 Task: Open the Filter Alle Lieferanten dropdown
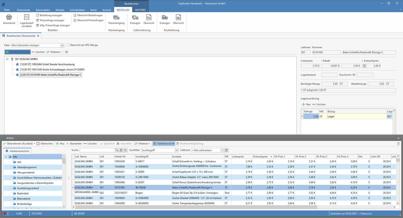point(62,45)
